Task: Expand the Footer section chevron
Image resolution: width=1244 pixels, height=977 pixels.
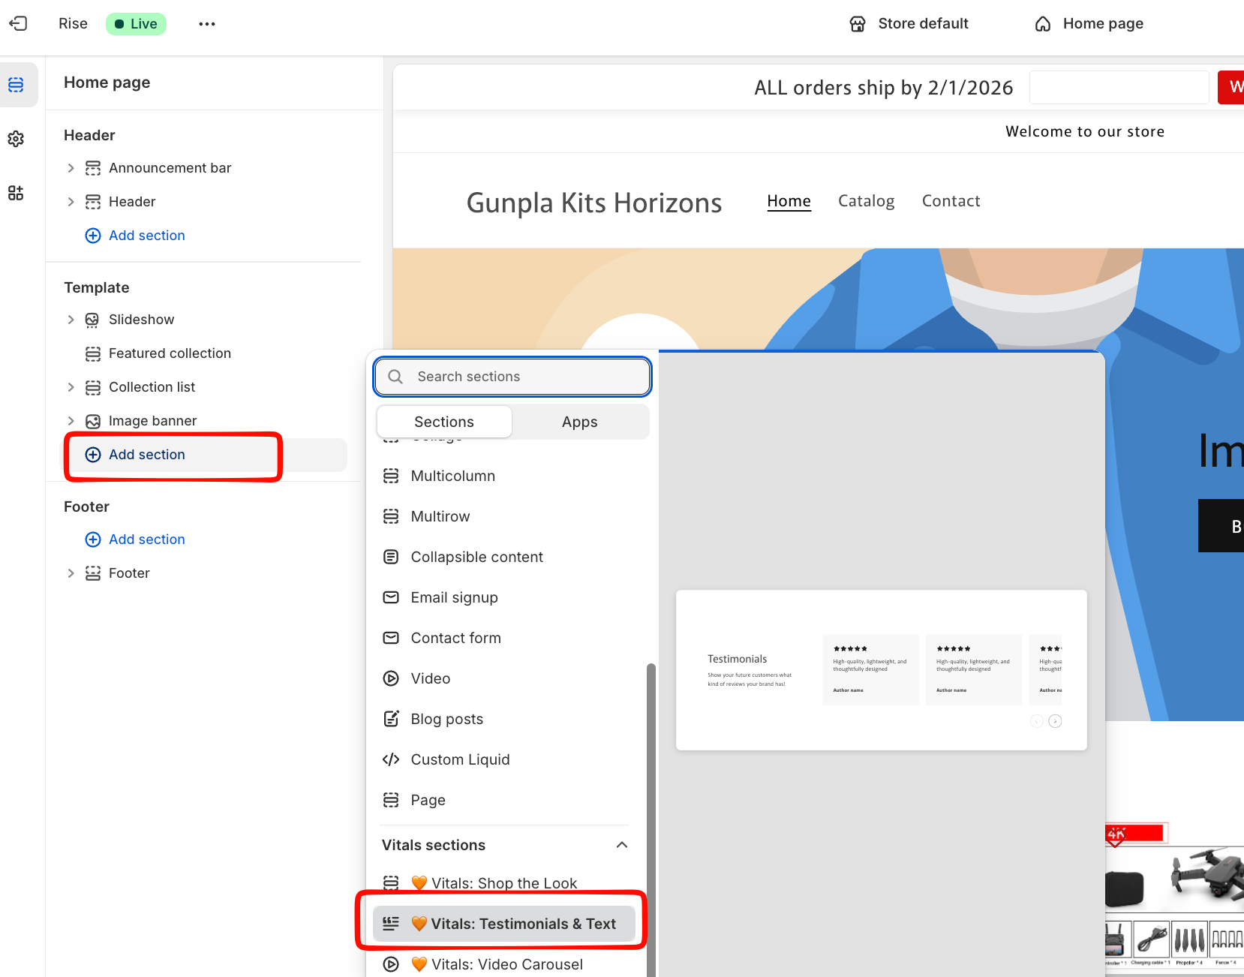Action: 71,573
